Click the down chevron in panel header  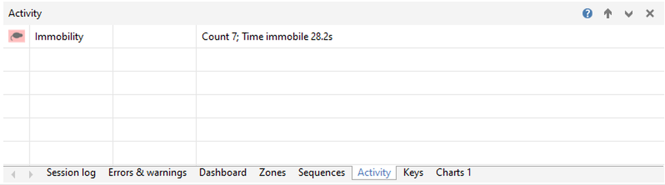point(629,14)
